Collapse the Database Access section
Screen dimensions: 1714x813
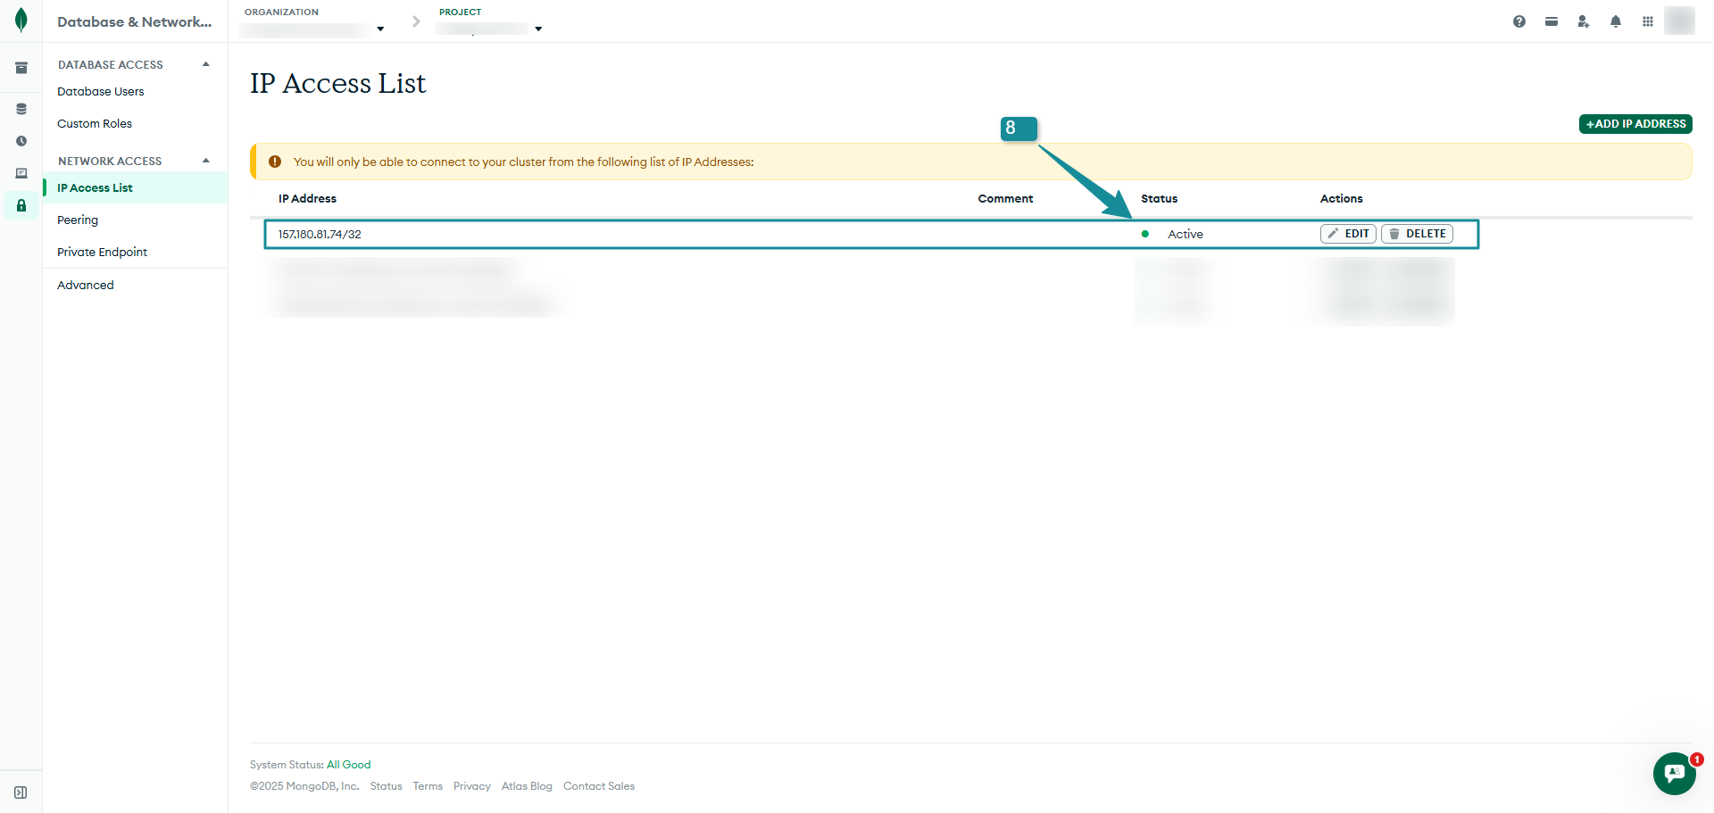coord(206,64)
